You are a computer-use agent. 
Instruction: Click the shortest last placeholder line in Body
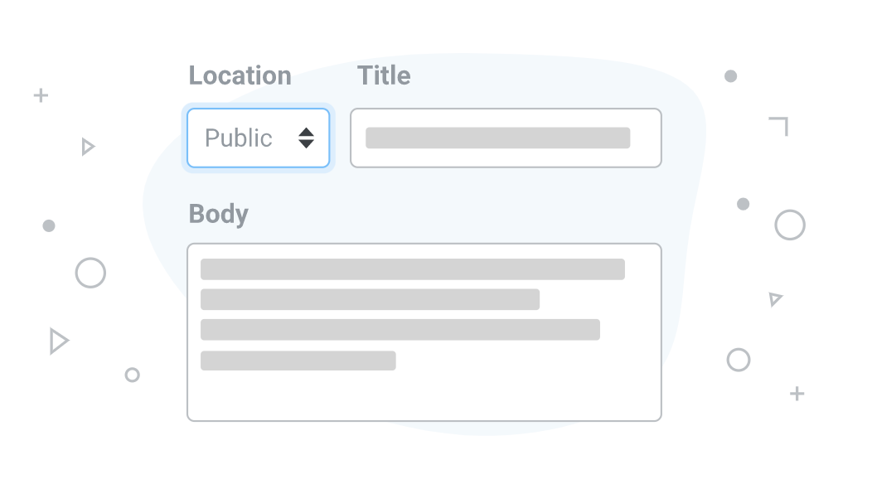(x=298, y=361)
